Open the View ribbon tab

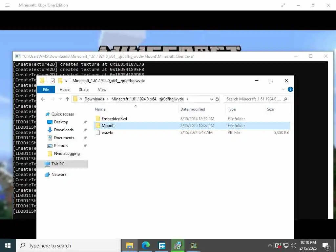tap(102, 90)
